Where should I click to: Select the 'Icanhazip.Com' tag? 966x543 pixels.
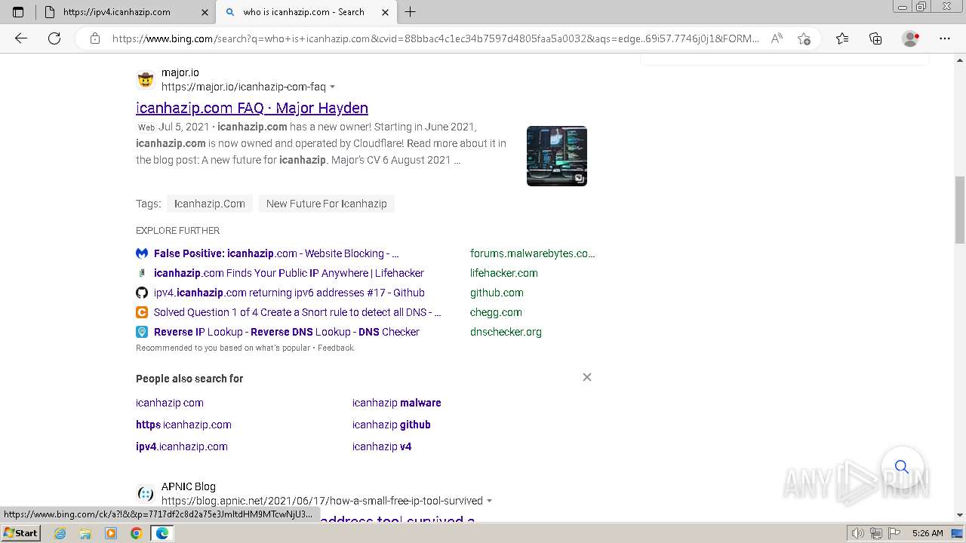click(210, 204)
